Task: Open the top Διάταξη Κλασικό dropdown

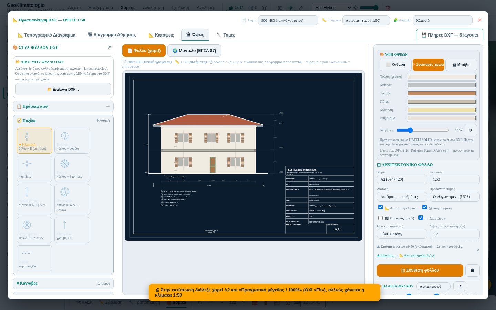Action: [x=443, y=20]
